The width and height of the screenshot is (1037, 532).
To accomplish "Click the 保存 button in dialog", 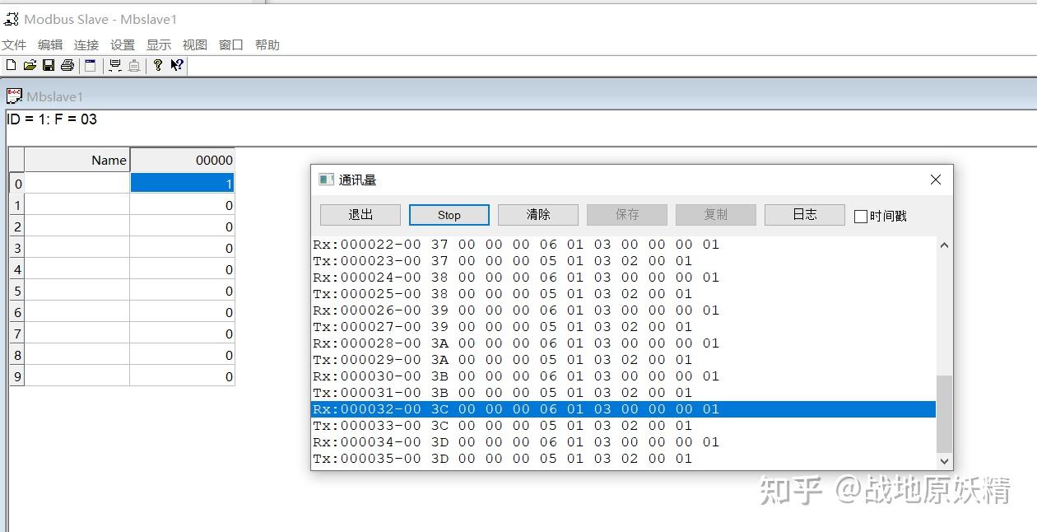I will pos(627,215).
